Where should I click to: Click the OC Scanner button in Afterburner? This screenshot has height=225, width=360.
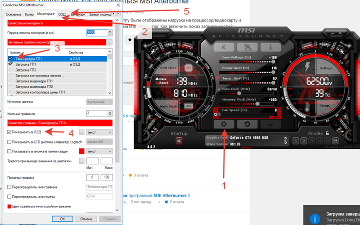tap(247, 47)
